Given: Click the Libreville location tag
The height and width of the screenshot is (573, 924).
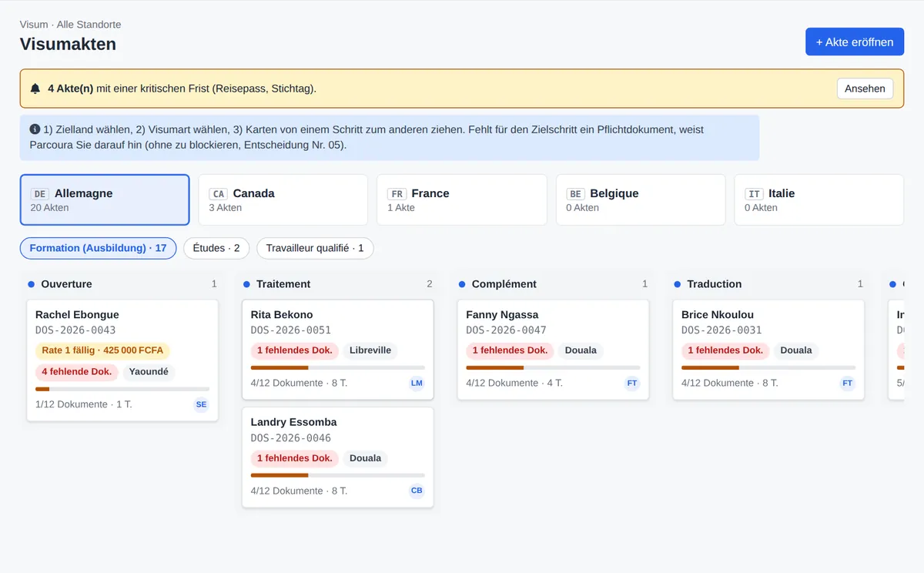Looking at the screenshot, I should point(370,350).
